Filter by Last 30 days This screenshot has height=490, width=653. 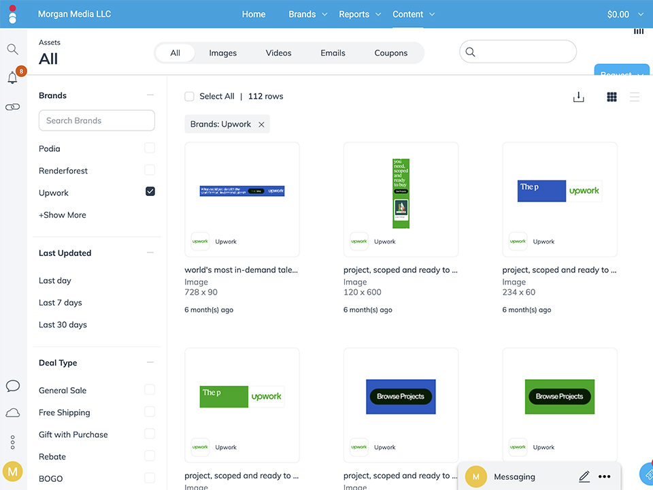click(x=63, y=325)
